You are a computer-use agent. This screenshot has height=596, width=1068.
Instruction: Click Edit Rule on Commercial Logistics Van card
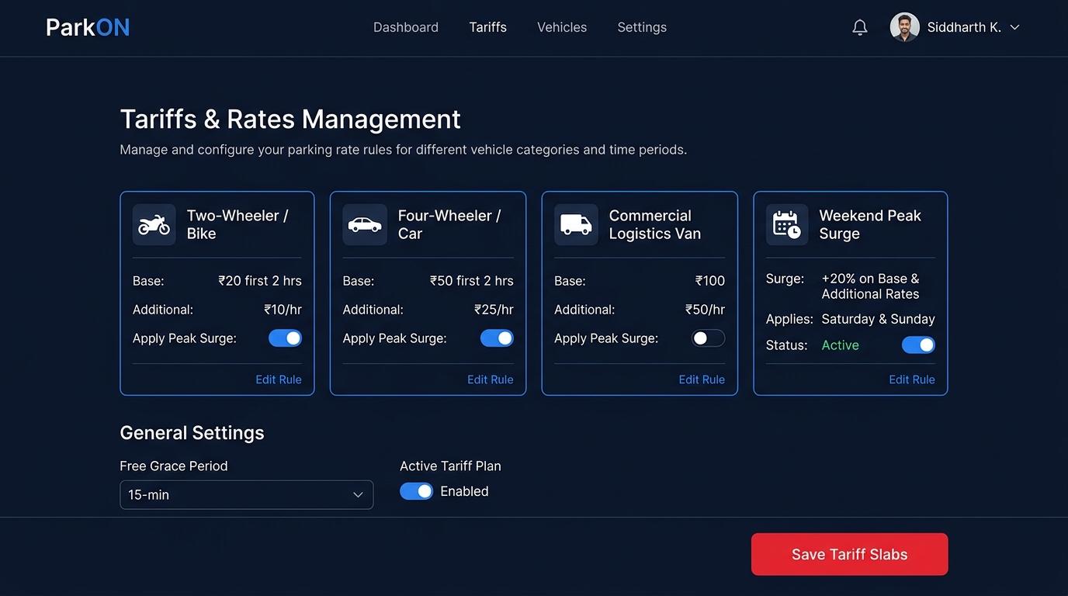[x=702, y=379]
